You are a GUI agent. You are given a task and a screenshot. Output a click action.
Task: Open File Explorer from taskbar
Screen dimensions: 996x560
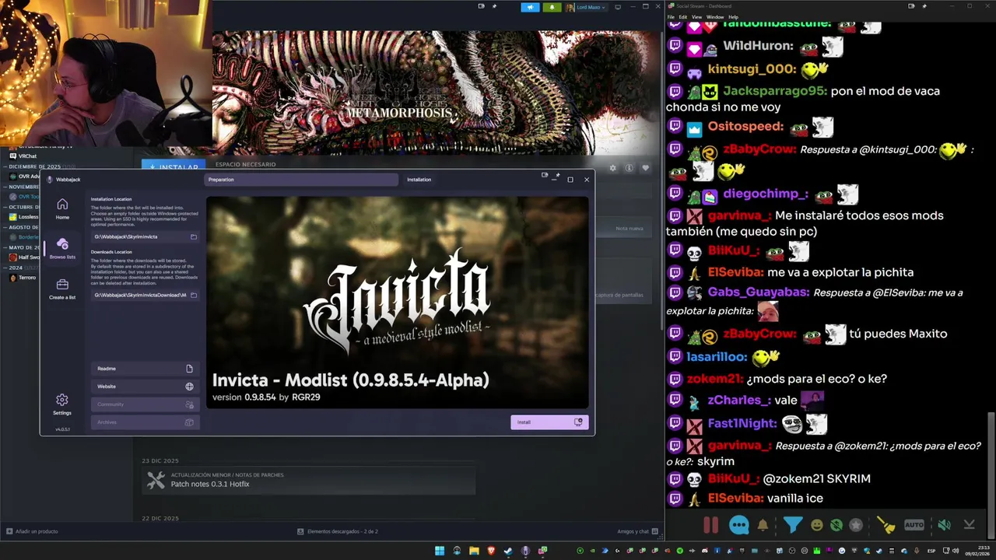point(474,551)
